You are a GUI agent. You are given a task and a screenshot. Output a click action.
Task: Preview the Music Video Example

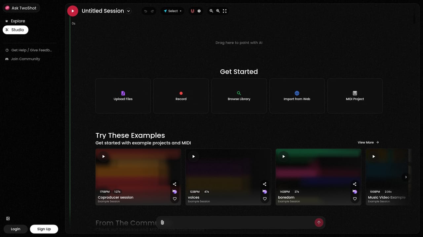coord(374,156)
